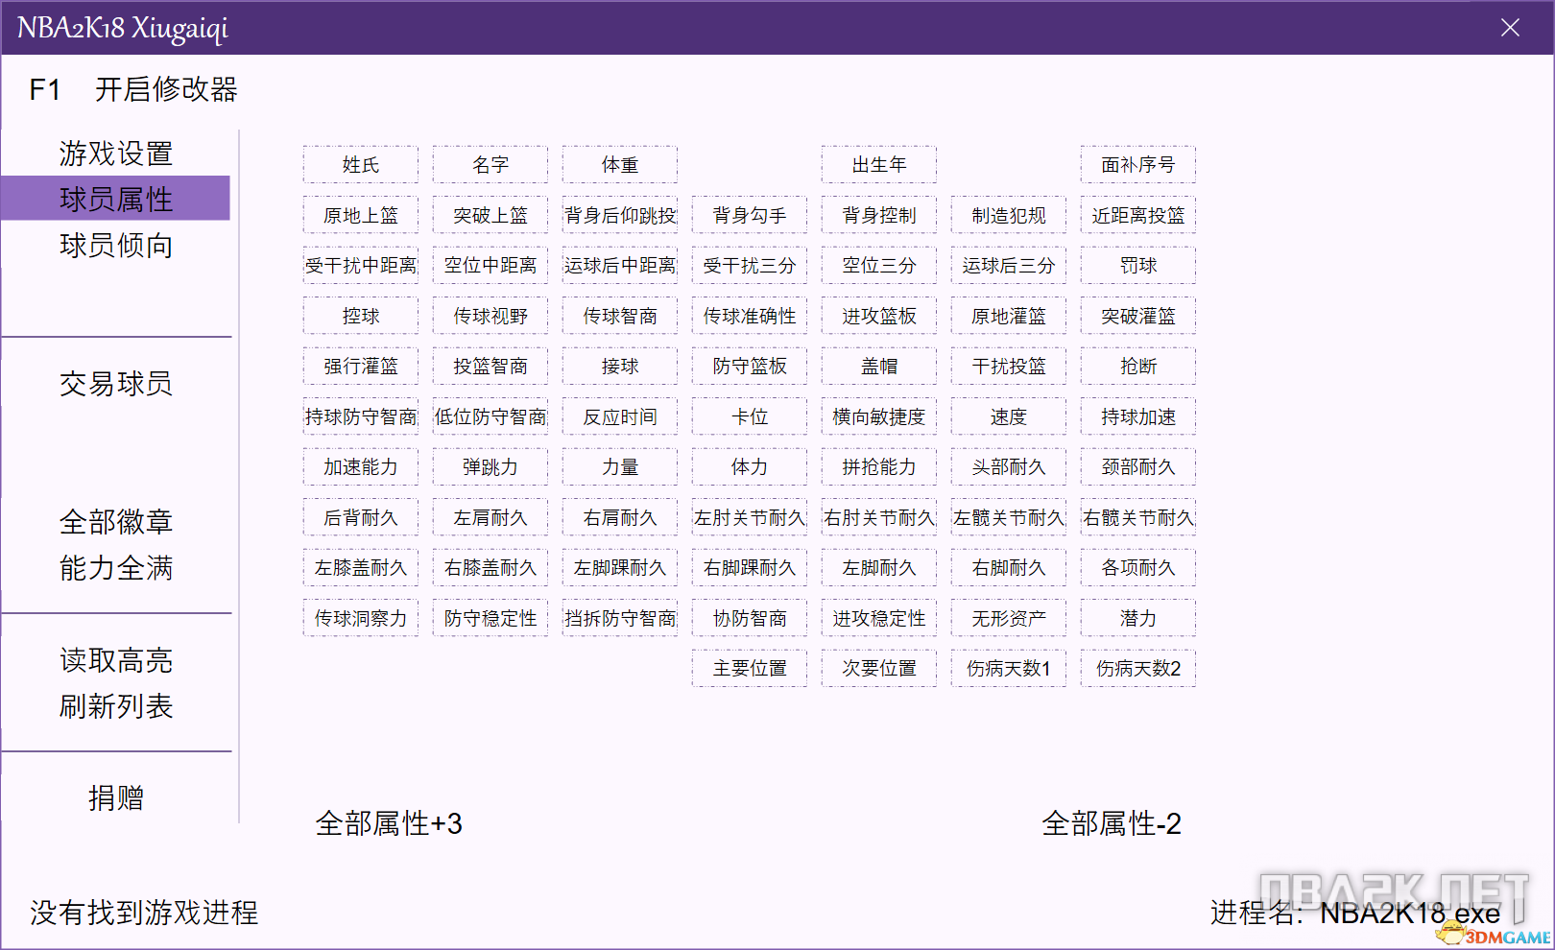Viewport: 1555px width, 950px height.
Task: Click the 背身后仰跳投 attribute box
Action: pyautogui.click(x=620, y=215)
